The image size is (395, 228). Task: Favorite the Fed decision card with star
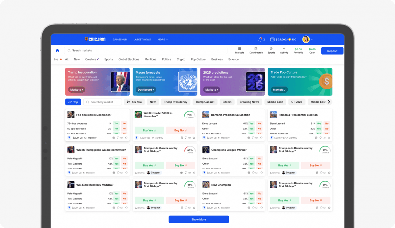(x=126, y=138)
